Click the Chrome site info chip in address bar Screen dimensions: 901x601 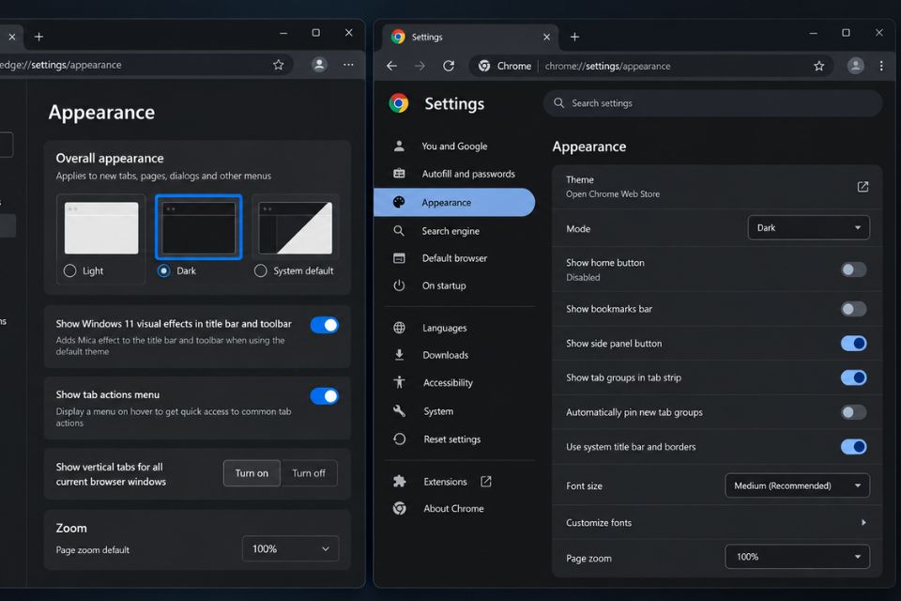[505, 66]
